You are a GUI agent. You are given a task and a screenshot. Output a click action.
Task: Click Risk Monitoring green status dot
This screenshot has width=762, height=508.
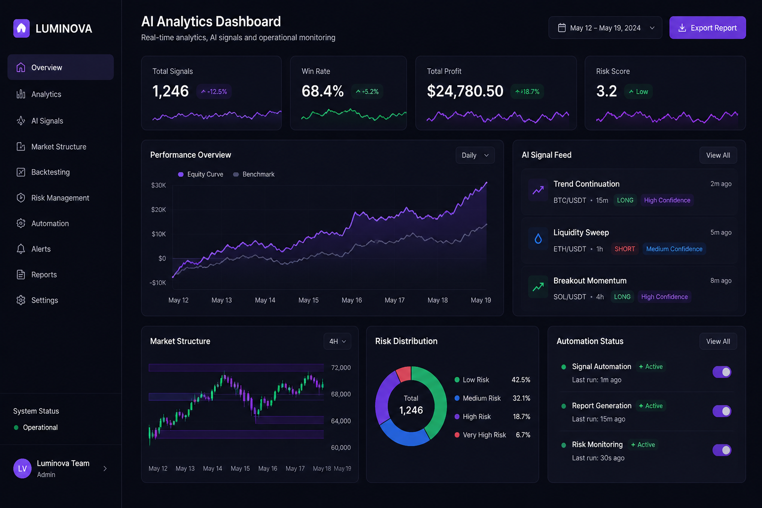pos(564,445)
